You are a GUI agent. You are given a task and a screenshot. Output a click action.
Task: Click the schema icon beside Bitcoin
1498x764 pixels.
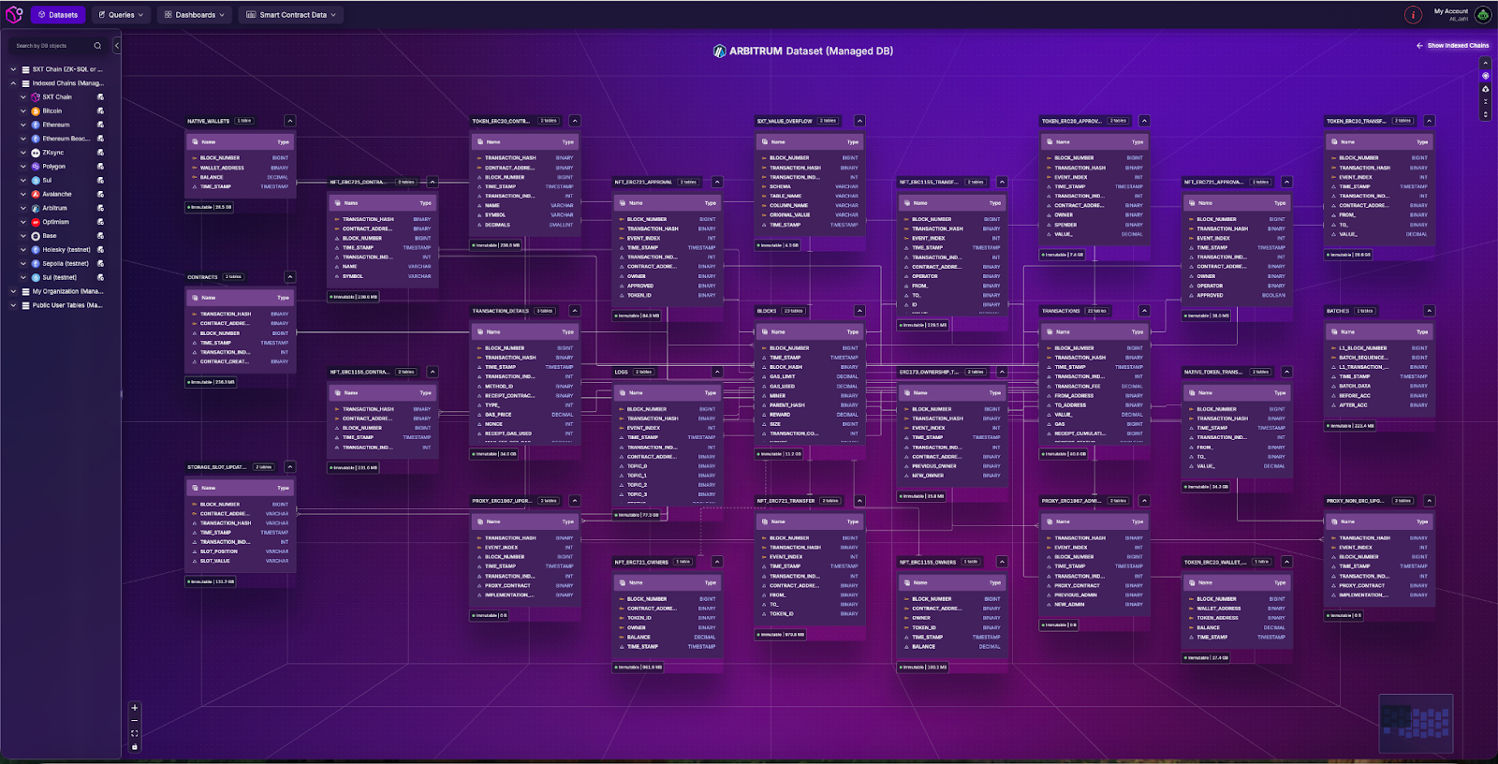tap(100, 111)
